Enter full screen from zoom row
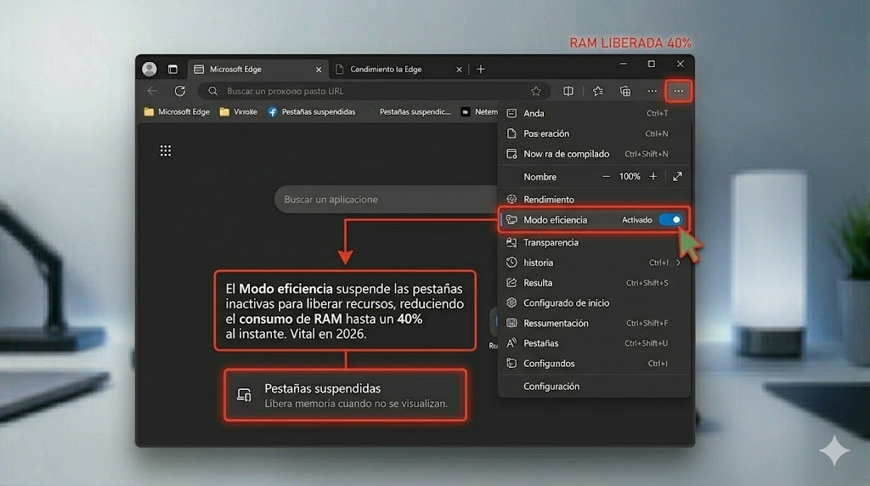The height and width of the screenshot is (486, 870). 677,177
